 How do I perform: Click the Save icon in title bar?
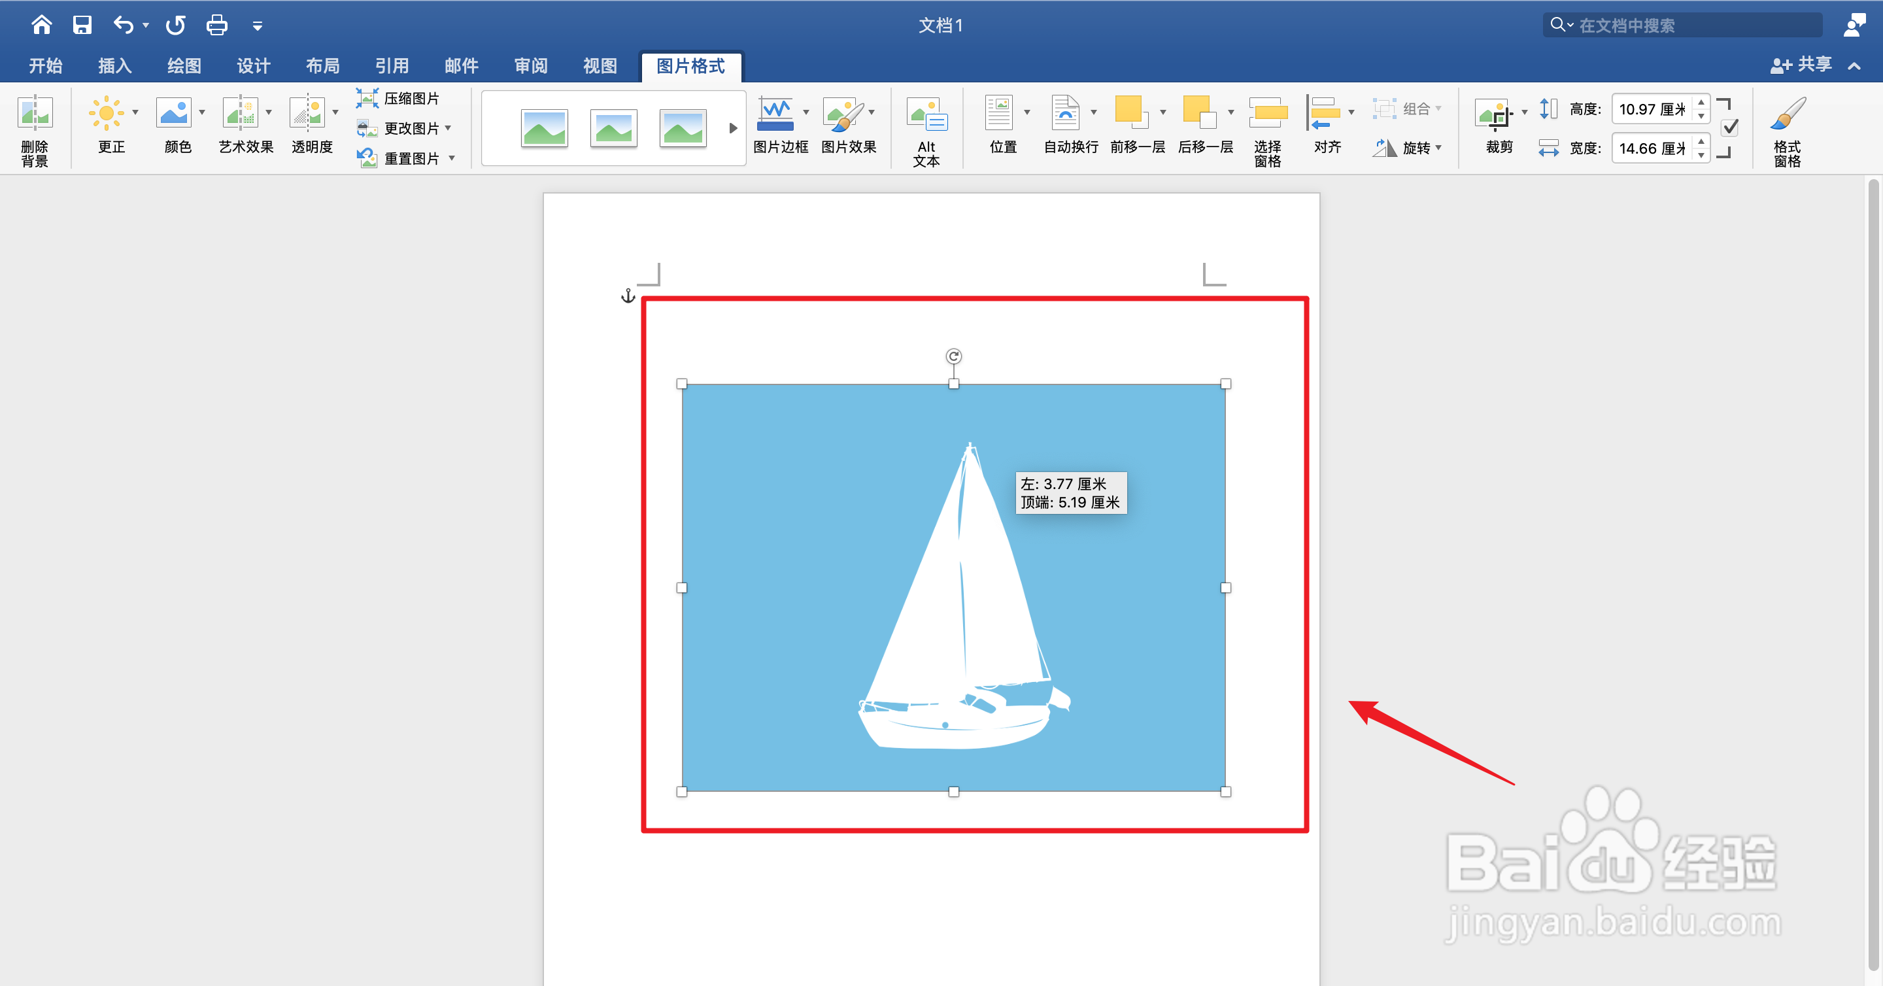click(x=82, y=25)
